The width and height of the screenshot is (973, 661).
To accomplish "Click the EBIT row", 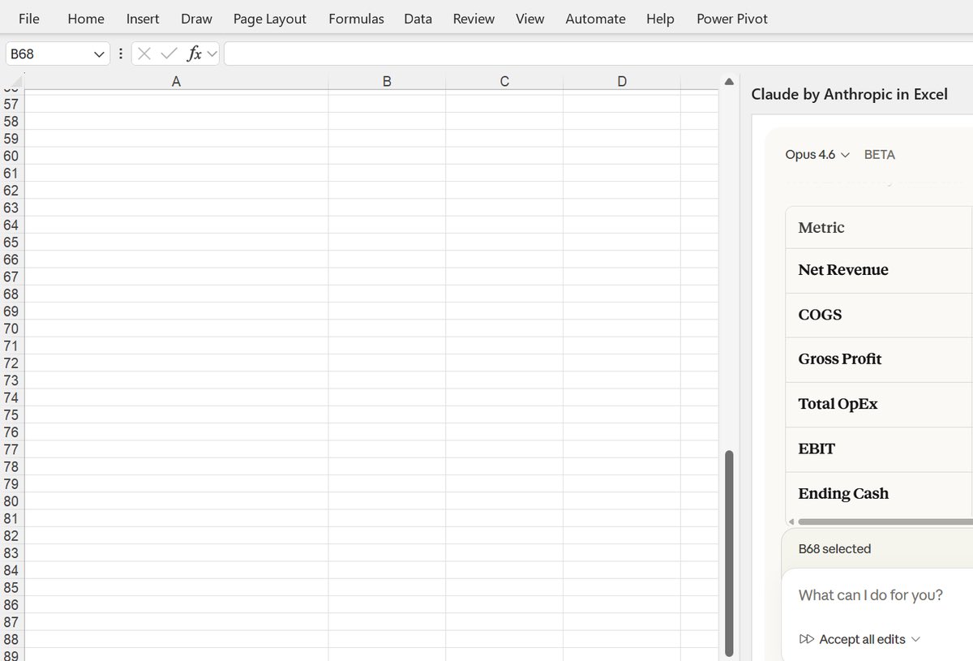I will point(879,449).
